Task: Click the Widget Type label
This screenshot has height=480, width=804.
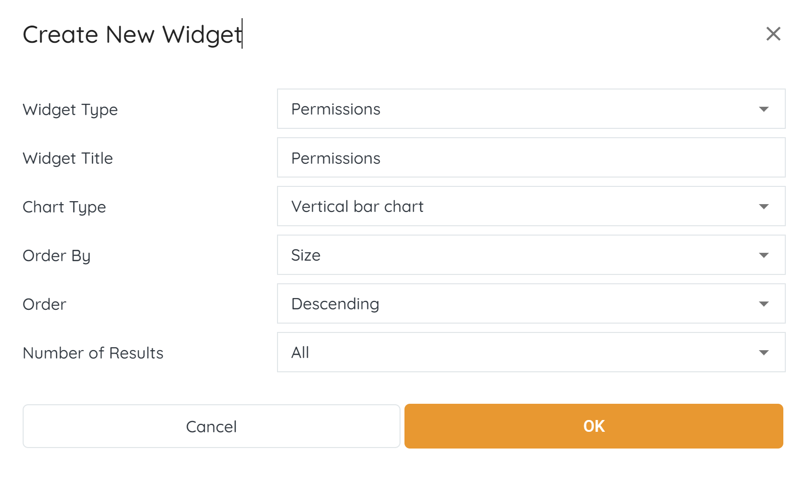Action: coord(70,110)
